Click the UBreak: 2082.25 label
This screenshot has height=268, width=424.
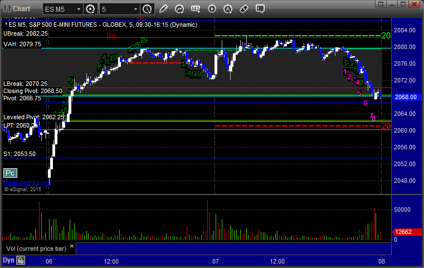point(26,33)
